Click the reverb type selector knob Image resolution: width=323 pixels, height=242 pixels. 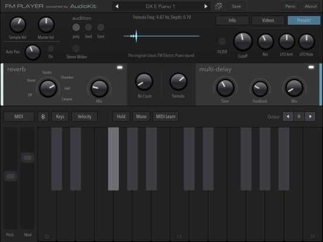pos(48,89)
